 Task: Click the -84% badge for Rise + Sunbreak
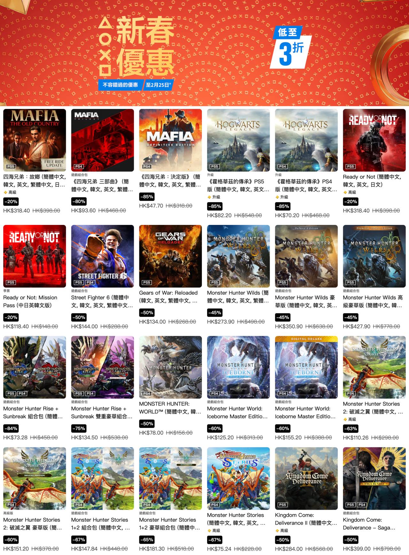point(11,428)
